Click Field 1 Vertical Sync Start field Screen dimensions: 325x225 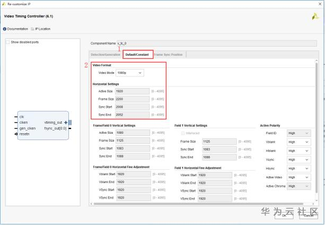point(219,150)
